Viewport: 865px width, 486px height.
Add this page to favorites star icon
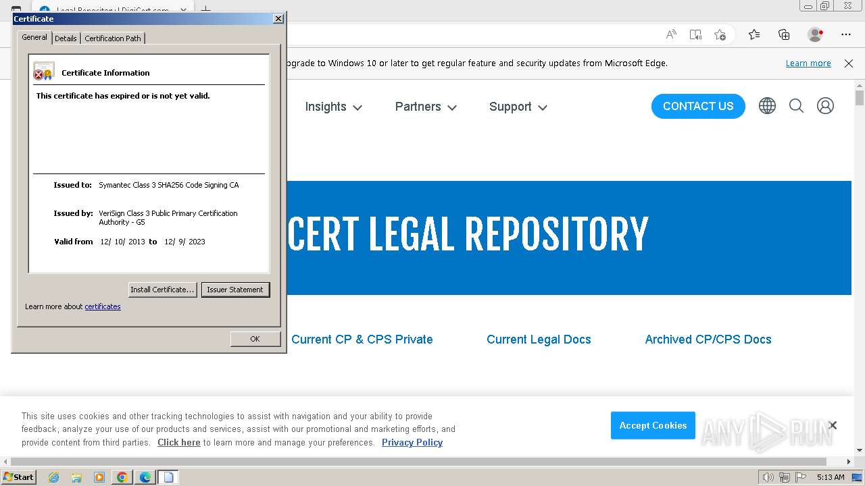[720, 34]
